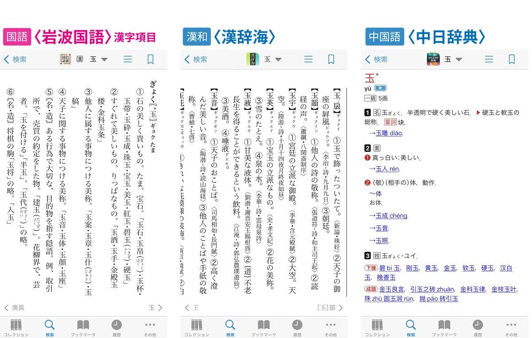Go back to 検索 in 漢辞海 panel

coord(196,59)
